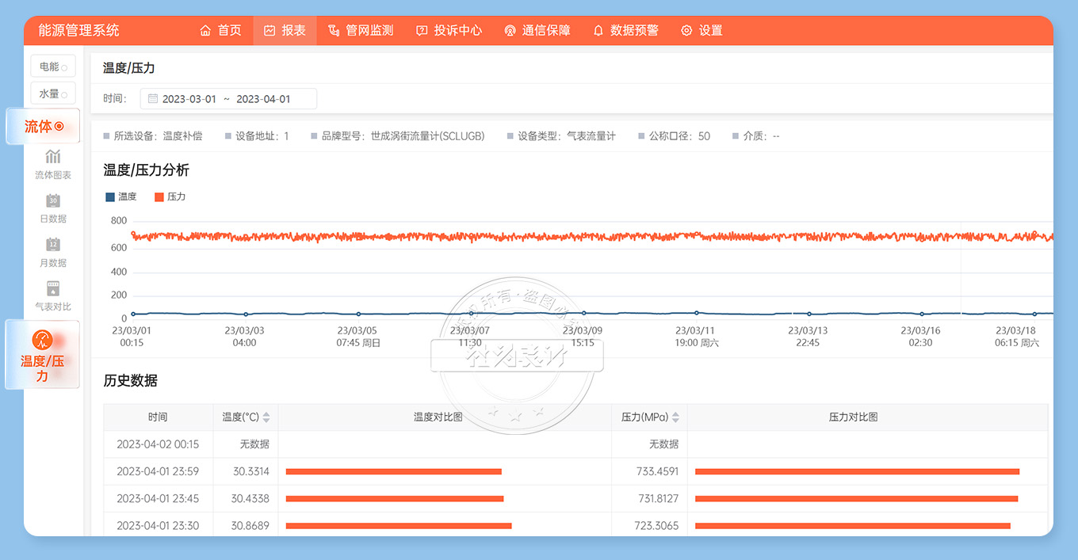Screen dimensions: 1078x560
Task: Open the 通信保障 page
Action: click(x=537, y=31)
